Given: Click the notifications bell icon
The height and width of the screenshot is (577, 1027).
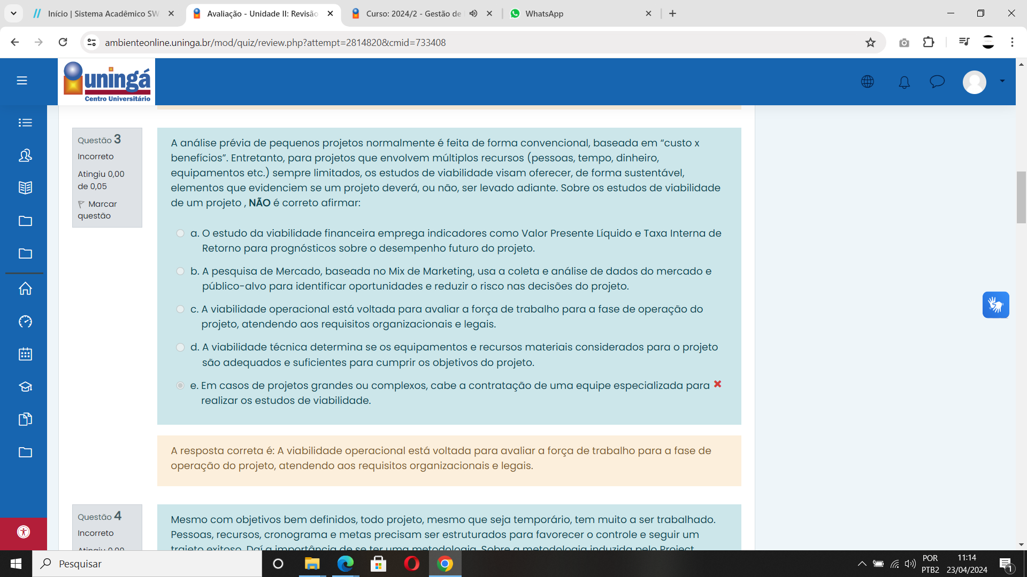Looking at the screenshot, I should tap(904, 82).
